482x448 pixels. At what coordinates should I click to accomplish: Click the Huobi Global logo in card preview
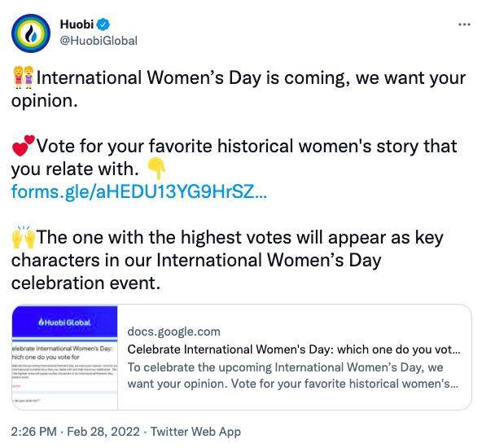click(x=64, y=323)
